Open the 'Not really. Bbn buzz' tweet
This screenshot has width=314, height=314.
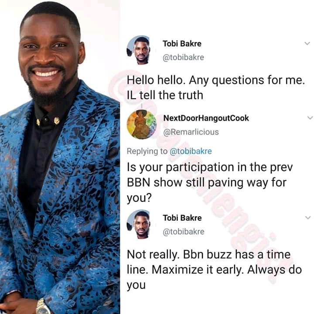coord(214,270)
